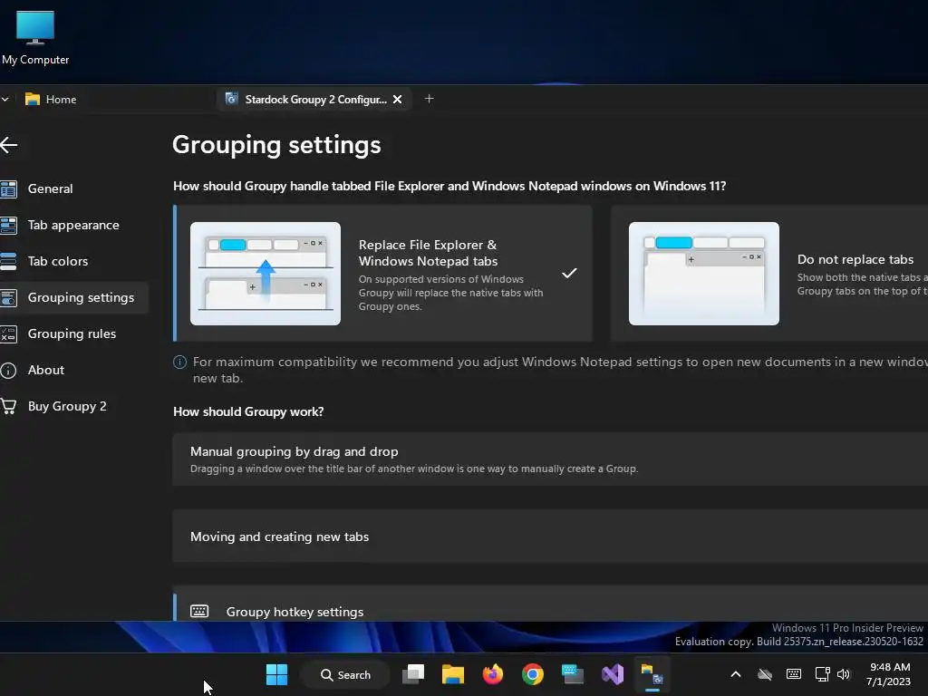Viewport: 928px width, 696px height.
Task: Open Task View from the taskbar
Action: [413, 674]
